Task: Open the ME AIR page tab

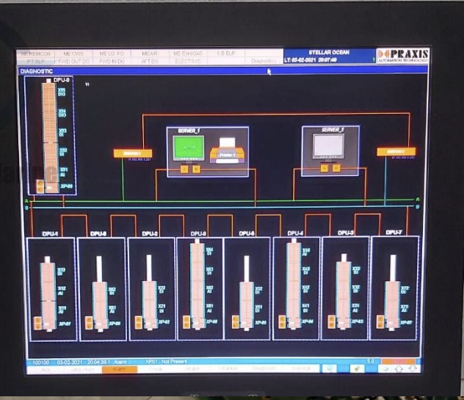Action: 150,54
